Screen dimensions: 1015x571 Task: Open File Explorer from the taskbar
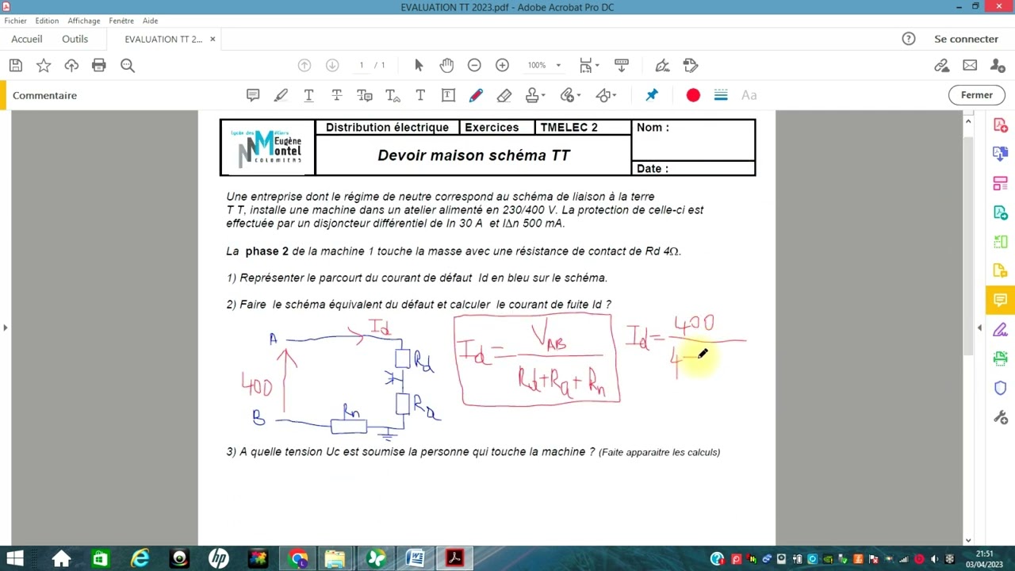pos(336,559)
